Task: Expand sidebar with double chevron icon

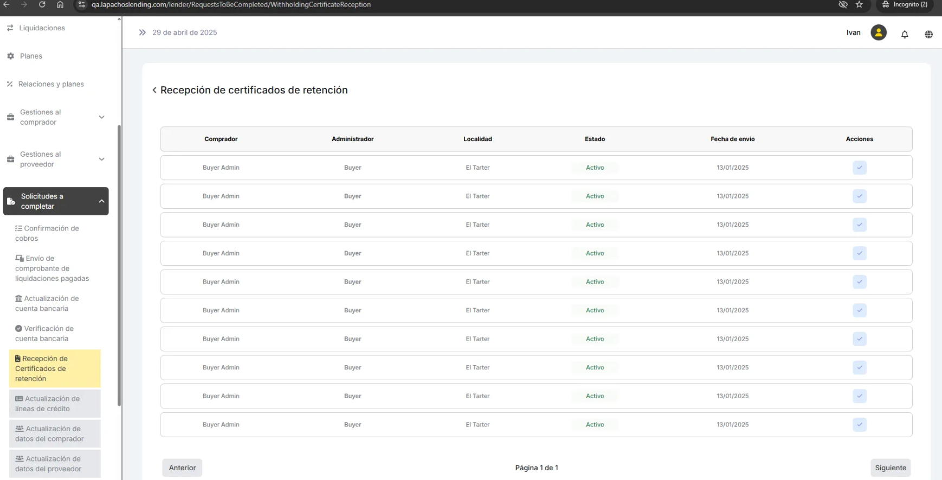Action: [142, 33]
